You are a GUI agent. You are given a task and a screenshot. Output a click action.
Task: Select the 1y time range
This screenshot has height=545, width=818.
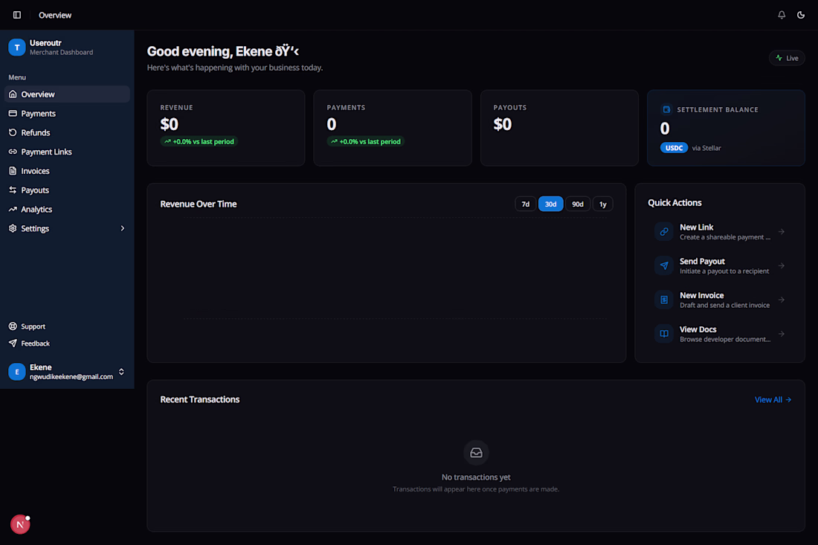click(602, 204)
